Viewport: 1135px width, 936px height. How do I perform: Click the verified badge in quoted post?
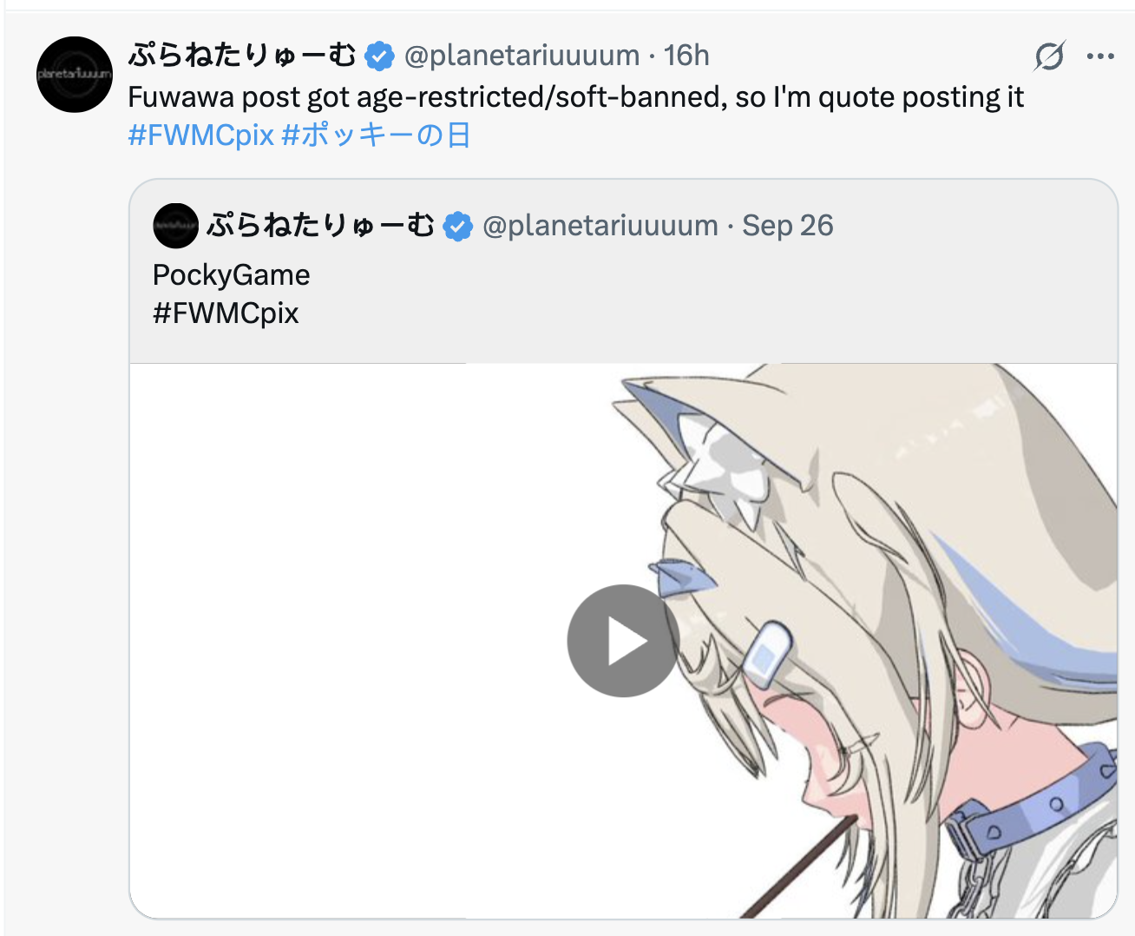tap(457, 227)
